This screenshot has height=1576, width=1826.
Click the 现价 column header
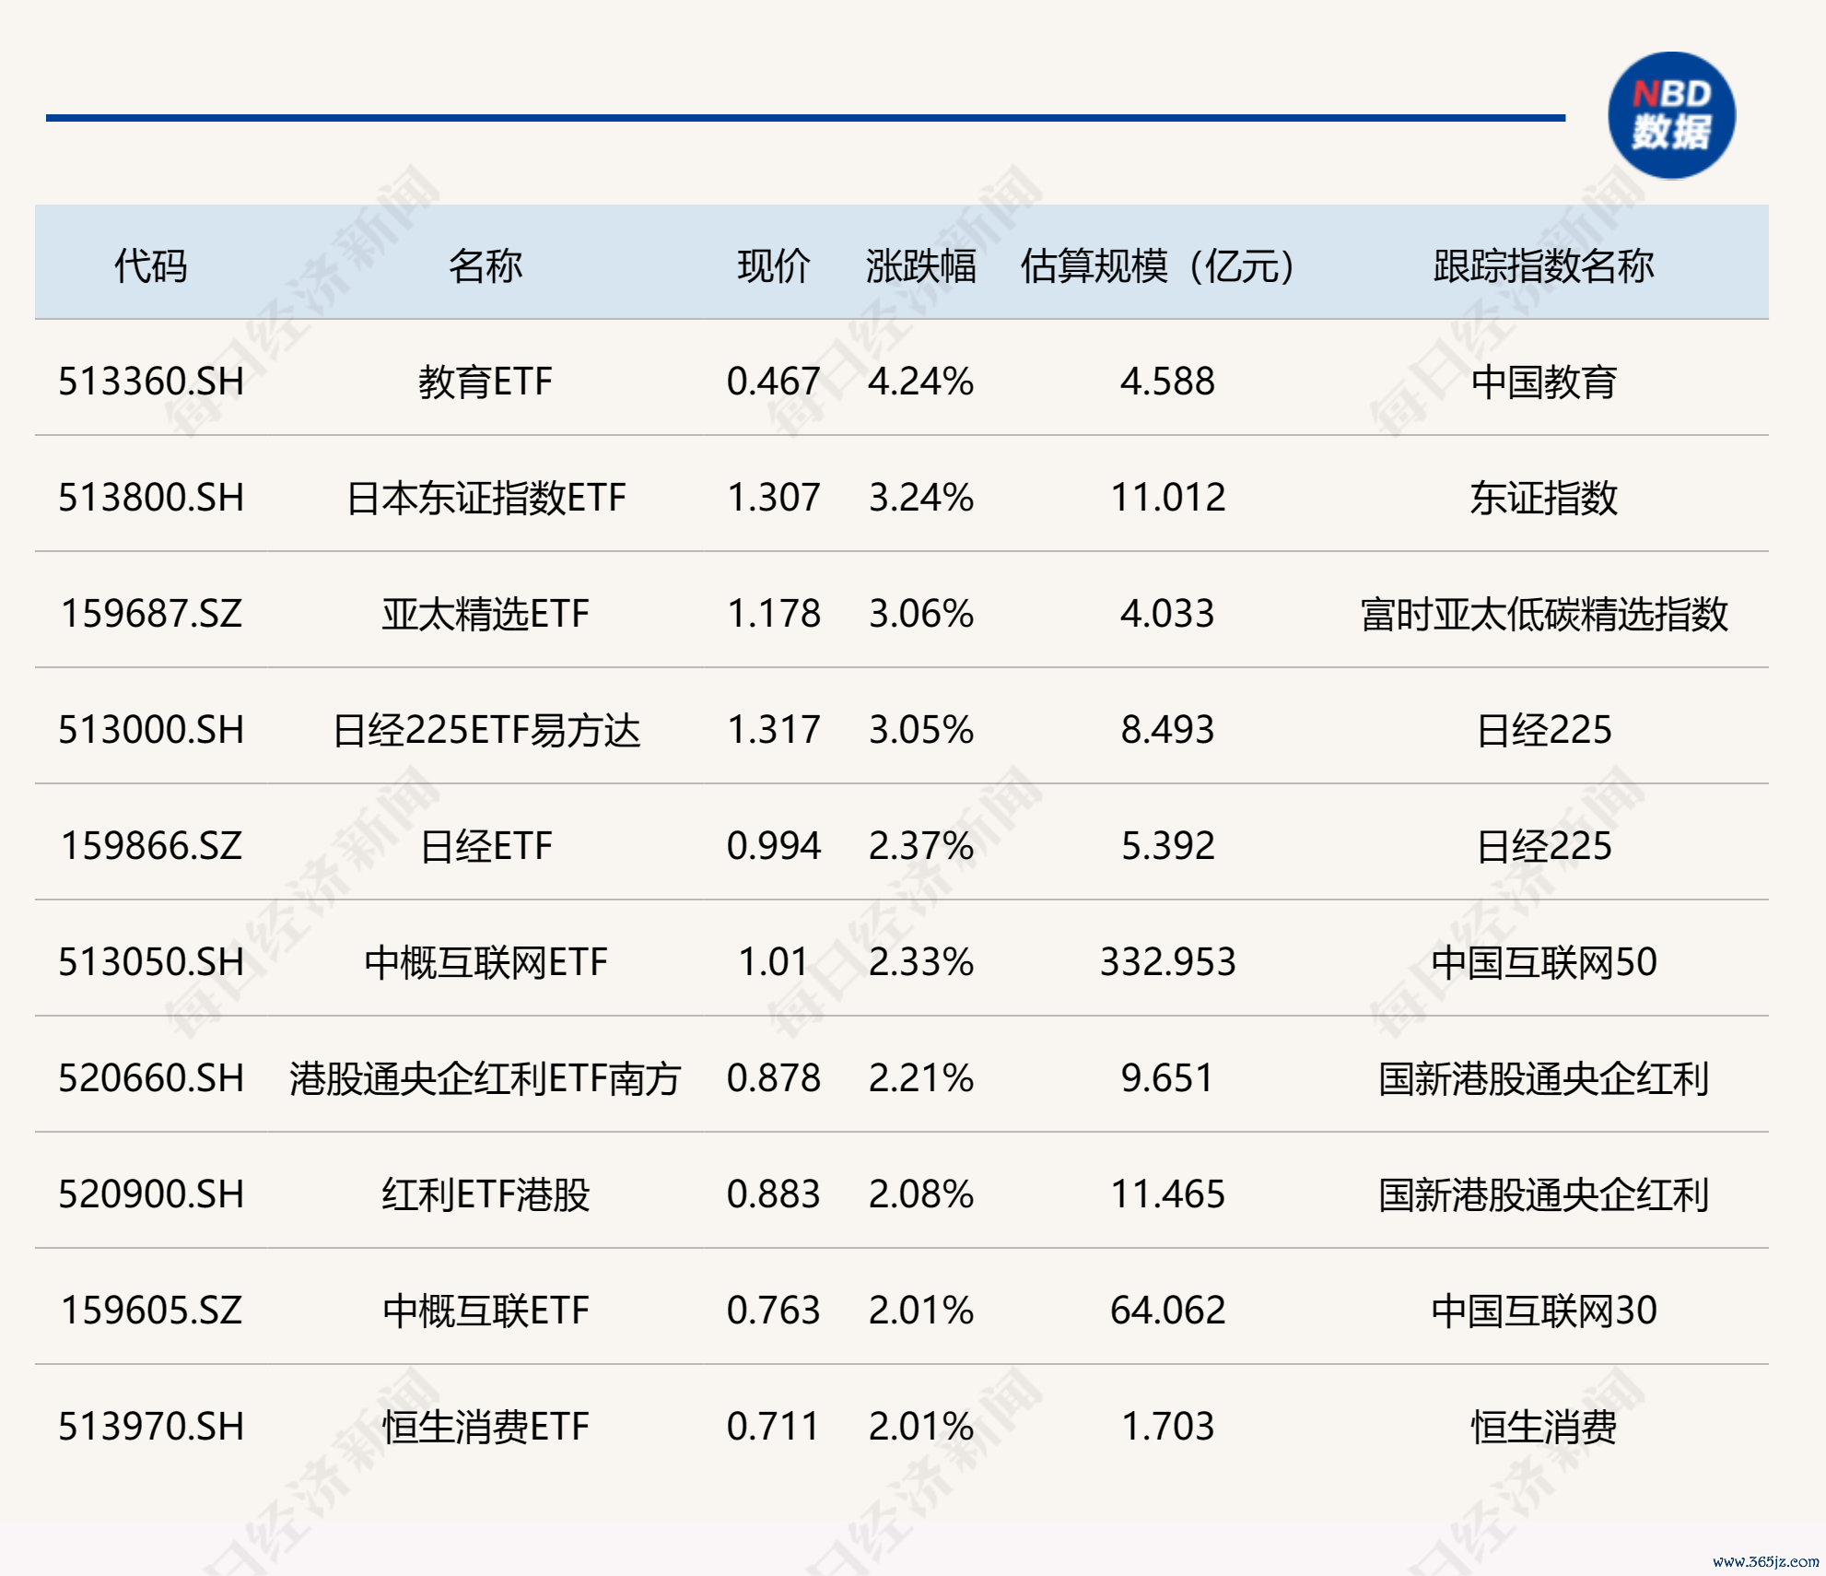[773, 266]
